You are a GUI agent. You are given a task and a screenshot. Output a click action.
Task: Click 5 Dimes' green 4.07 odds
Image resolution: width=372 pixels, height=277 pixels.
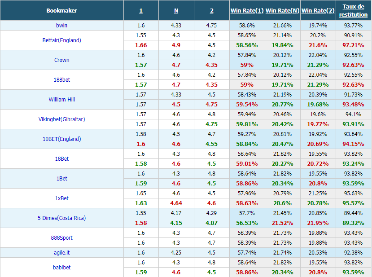[212, 223]
